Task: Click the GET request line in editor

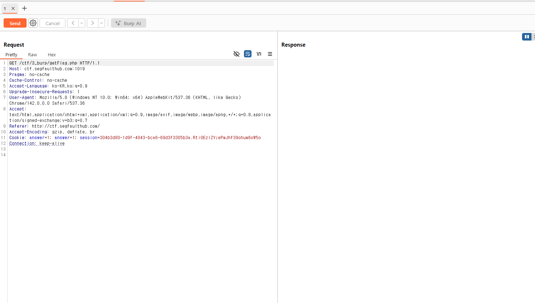Action: pos(54,63)
